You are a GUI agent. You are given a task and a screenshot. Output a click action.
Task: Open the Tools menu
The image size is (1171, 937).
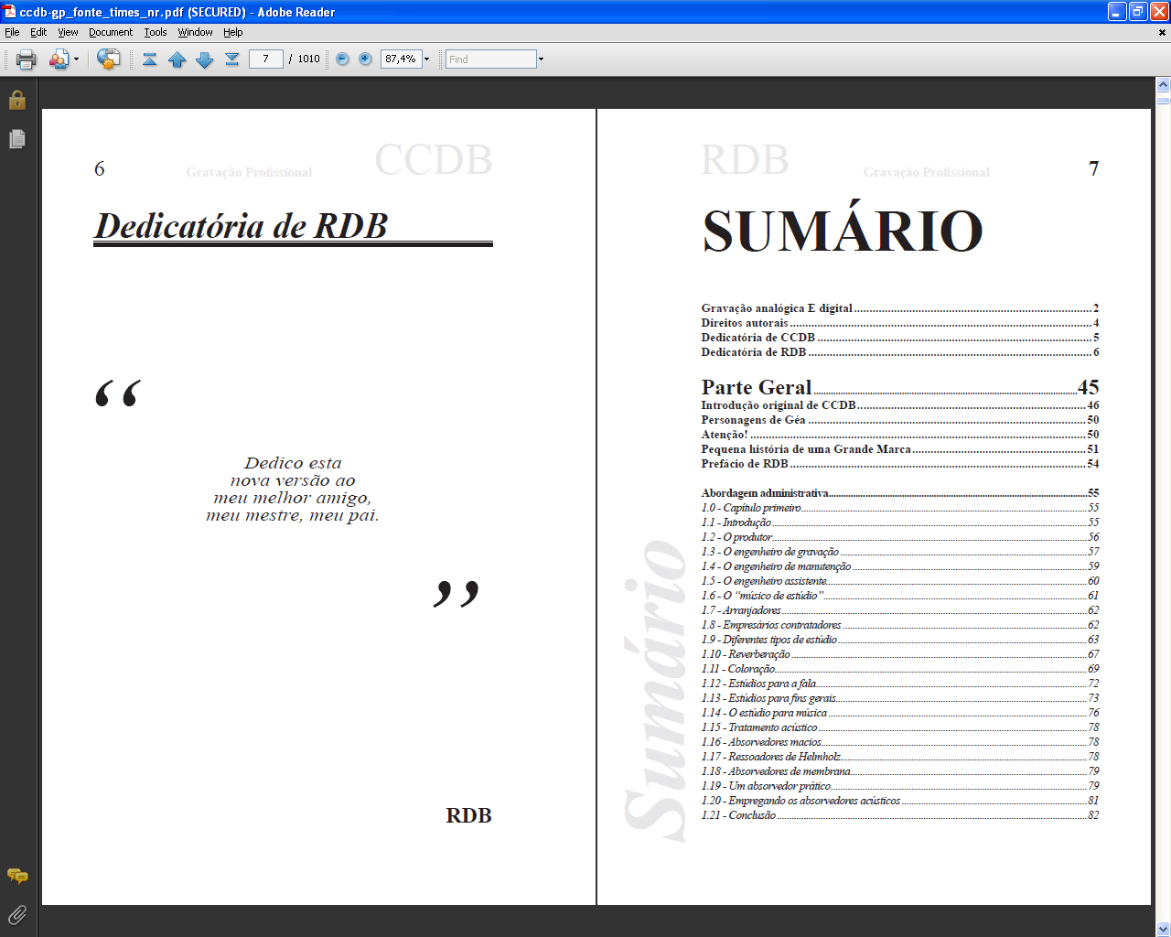pos(155,32)
